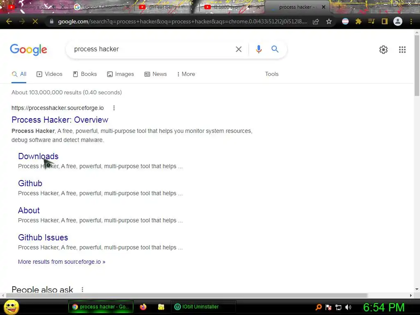The height and width of the screenshot is (315, 420).
Task: Click the scroll-down arrow of the page scrollbar
Action: point(417,289)
